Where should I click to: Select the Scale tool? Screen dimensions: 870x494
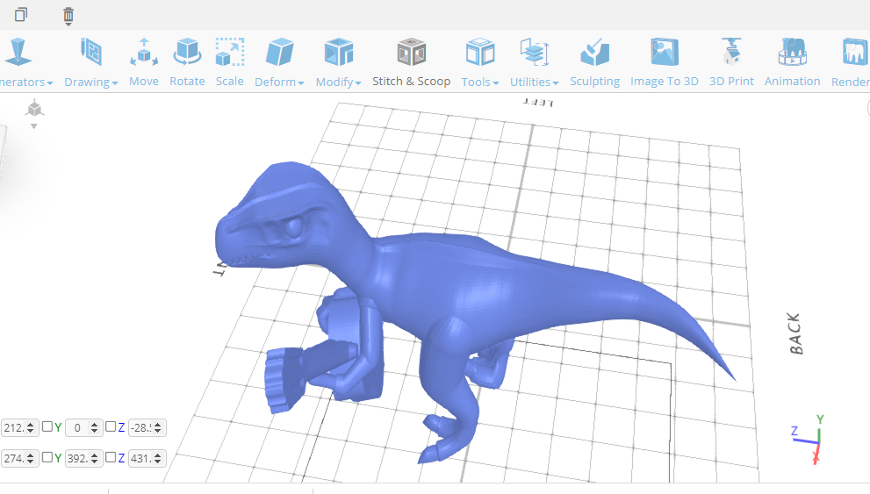(230, 62)
